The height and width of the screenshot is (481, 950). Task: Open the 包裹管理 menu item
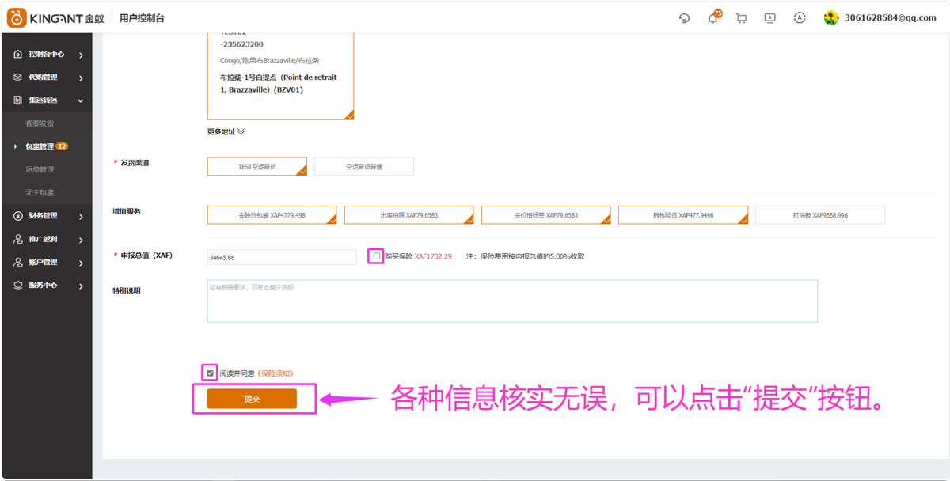[x=44, y=146]
